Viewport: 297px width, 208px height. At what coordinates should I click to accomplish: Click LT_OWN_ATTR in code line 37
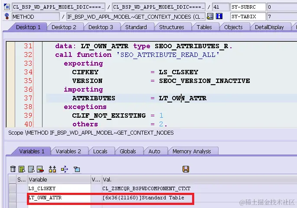click(x=183, y=98)
